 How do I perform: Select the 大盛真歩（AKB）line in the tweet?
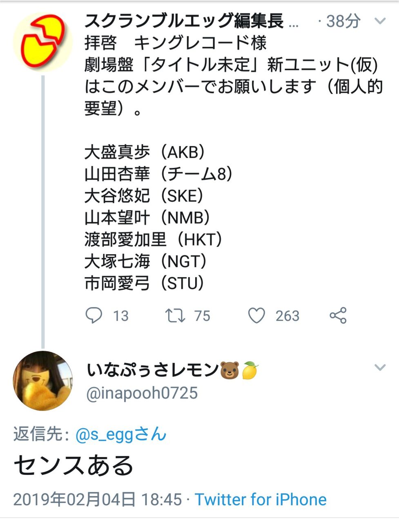tap(145, 152)
